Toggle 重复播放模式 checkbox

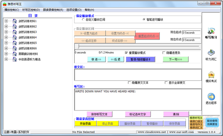point(126,53)
